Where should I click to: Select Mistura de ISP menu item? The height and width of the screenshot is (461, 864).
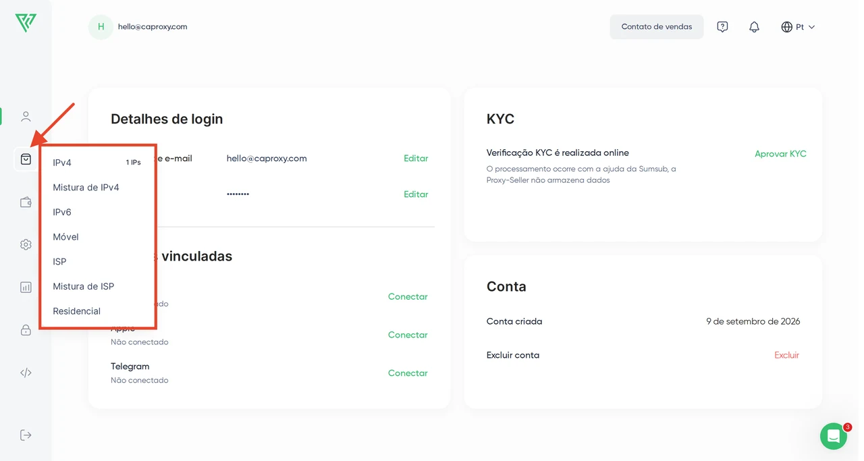(x=83, y=286)
